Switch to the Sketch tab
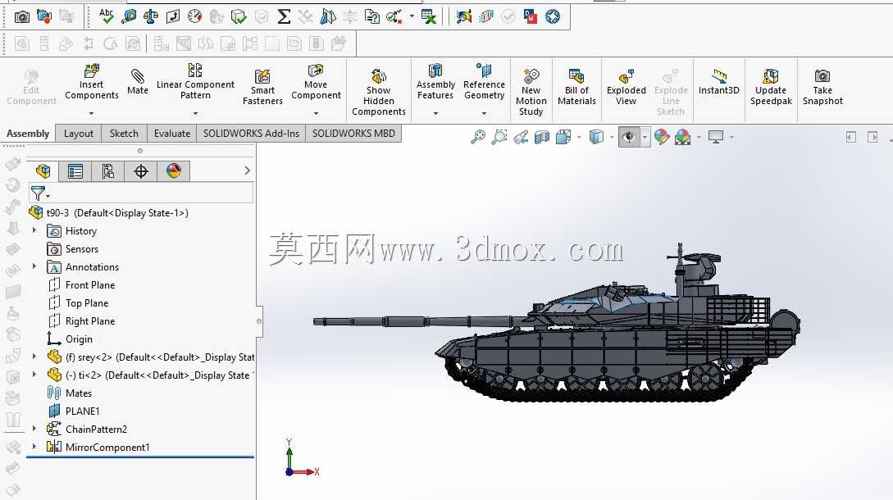Image resolution: width=893 pixels, height=500 pixels. (124, 134)
